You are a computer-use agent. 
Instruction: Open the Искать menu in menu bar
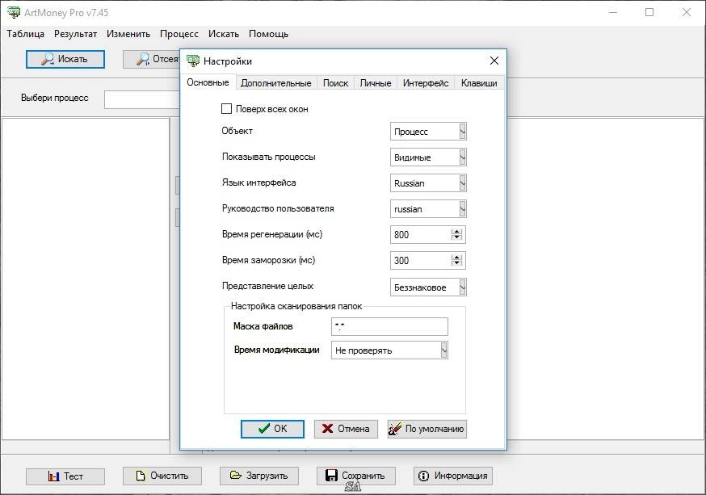(x=223, y=34)
